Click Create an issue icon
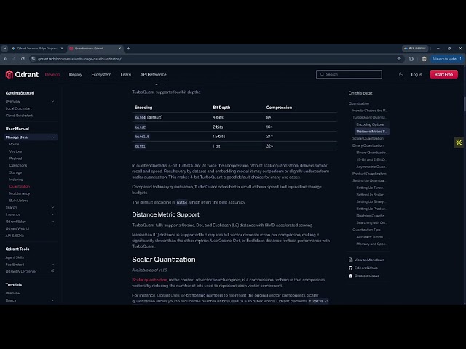The width and height of the screenshot is (466, 349). click(351, 276)
